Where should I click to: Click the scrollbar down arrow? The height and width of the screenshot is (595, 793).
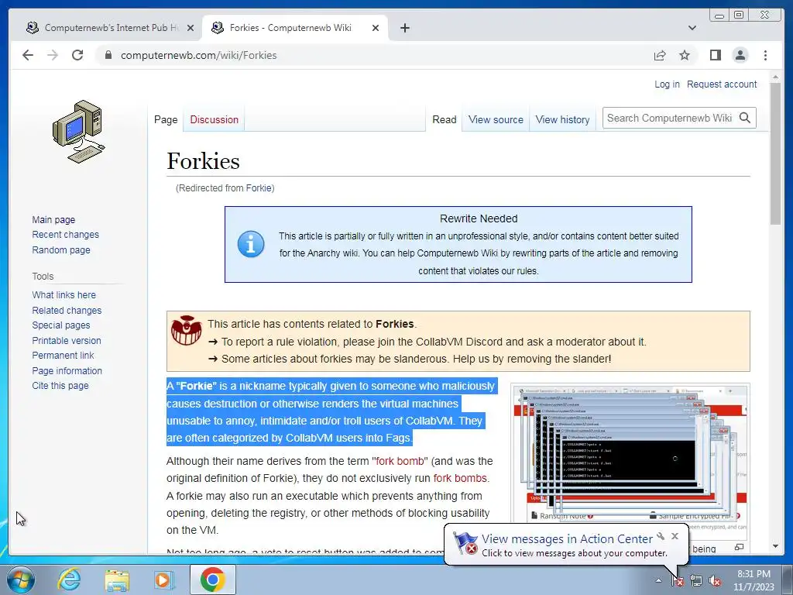775,546
